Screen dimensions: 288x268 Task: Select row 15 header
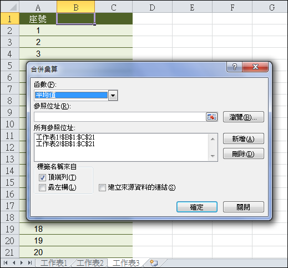(10, 182)
